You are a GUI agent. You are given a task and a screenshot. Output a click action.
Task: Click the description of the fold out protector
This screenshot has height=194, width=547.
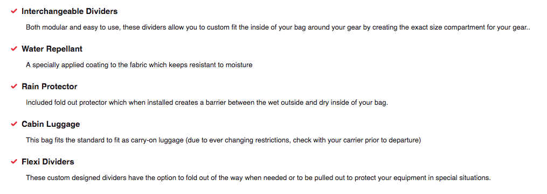click(x=207, y=103)
